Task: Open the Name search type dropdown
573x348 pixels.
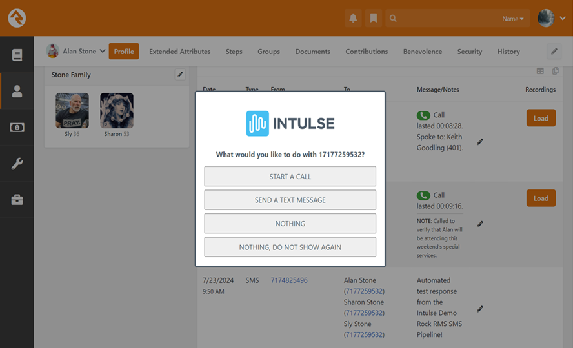Action: click(513, 19)
